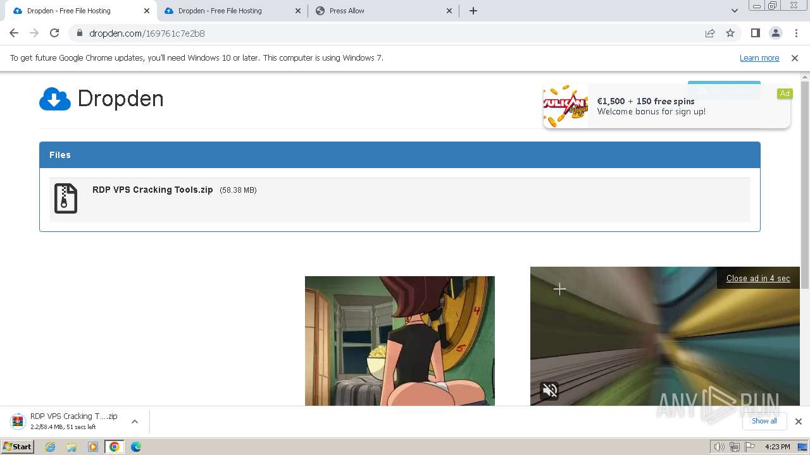Click Close ad in 4 sec

click(x=758, y=278)
